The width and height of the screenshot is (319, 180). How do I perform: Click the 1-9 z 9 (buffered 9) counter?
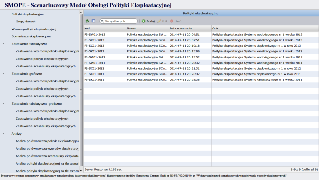pyautogui.click(x=304, y=169)
